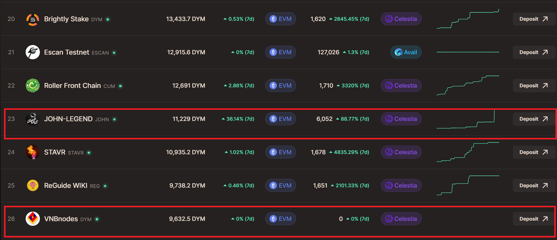Click the sparkline chart for STAVR
557x240 pixels.
coord(468,152)
